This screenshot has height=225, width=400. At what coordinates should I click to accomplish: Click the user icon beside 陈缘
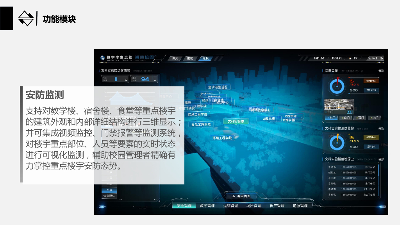370,58
